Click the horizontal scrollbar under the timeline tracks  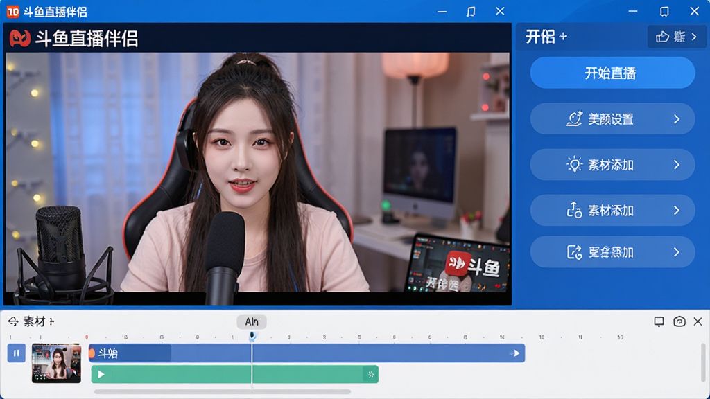tap(223, 392)
